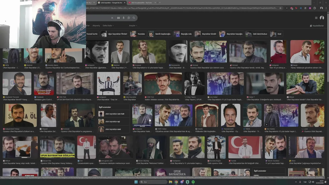329x185 pixels.
Task: Click the Google search input field
Action: pyautogui.click(x=98, y=18)
